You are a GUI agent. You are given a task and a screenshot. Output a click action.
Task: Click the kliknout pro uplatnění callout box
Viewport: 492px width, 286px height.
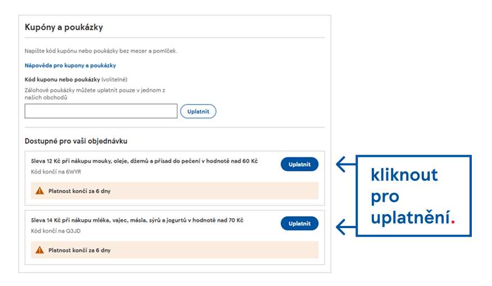(x=413, y=196)
